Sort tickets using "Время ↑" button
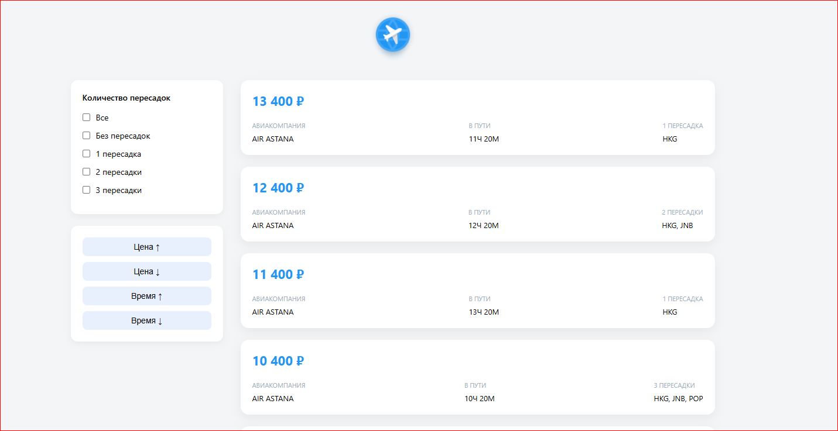The width and height of the screenshot is (838, 431). coord(146,296)
